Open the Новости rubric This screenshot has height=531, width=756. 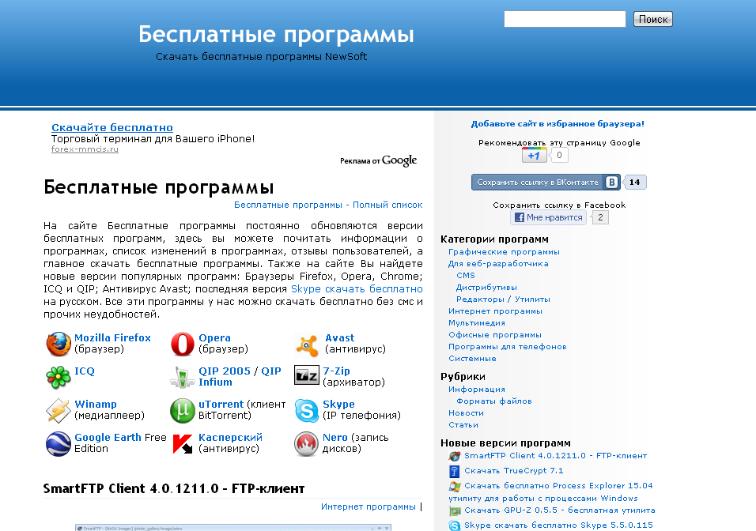point(466,413)
